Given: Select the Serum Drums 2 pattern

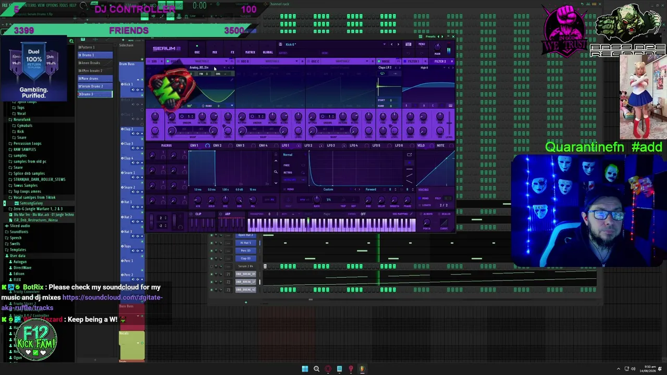Looking at the screenshot, I should click(x=95, y=86).
